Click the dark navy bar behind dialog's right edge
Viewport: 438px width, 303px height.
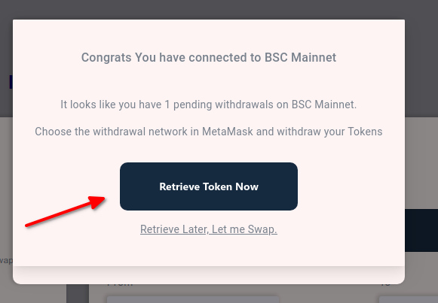(x=421, y=230)
